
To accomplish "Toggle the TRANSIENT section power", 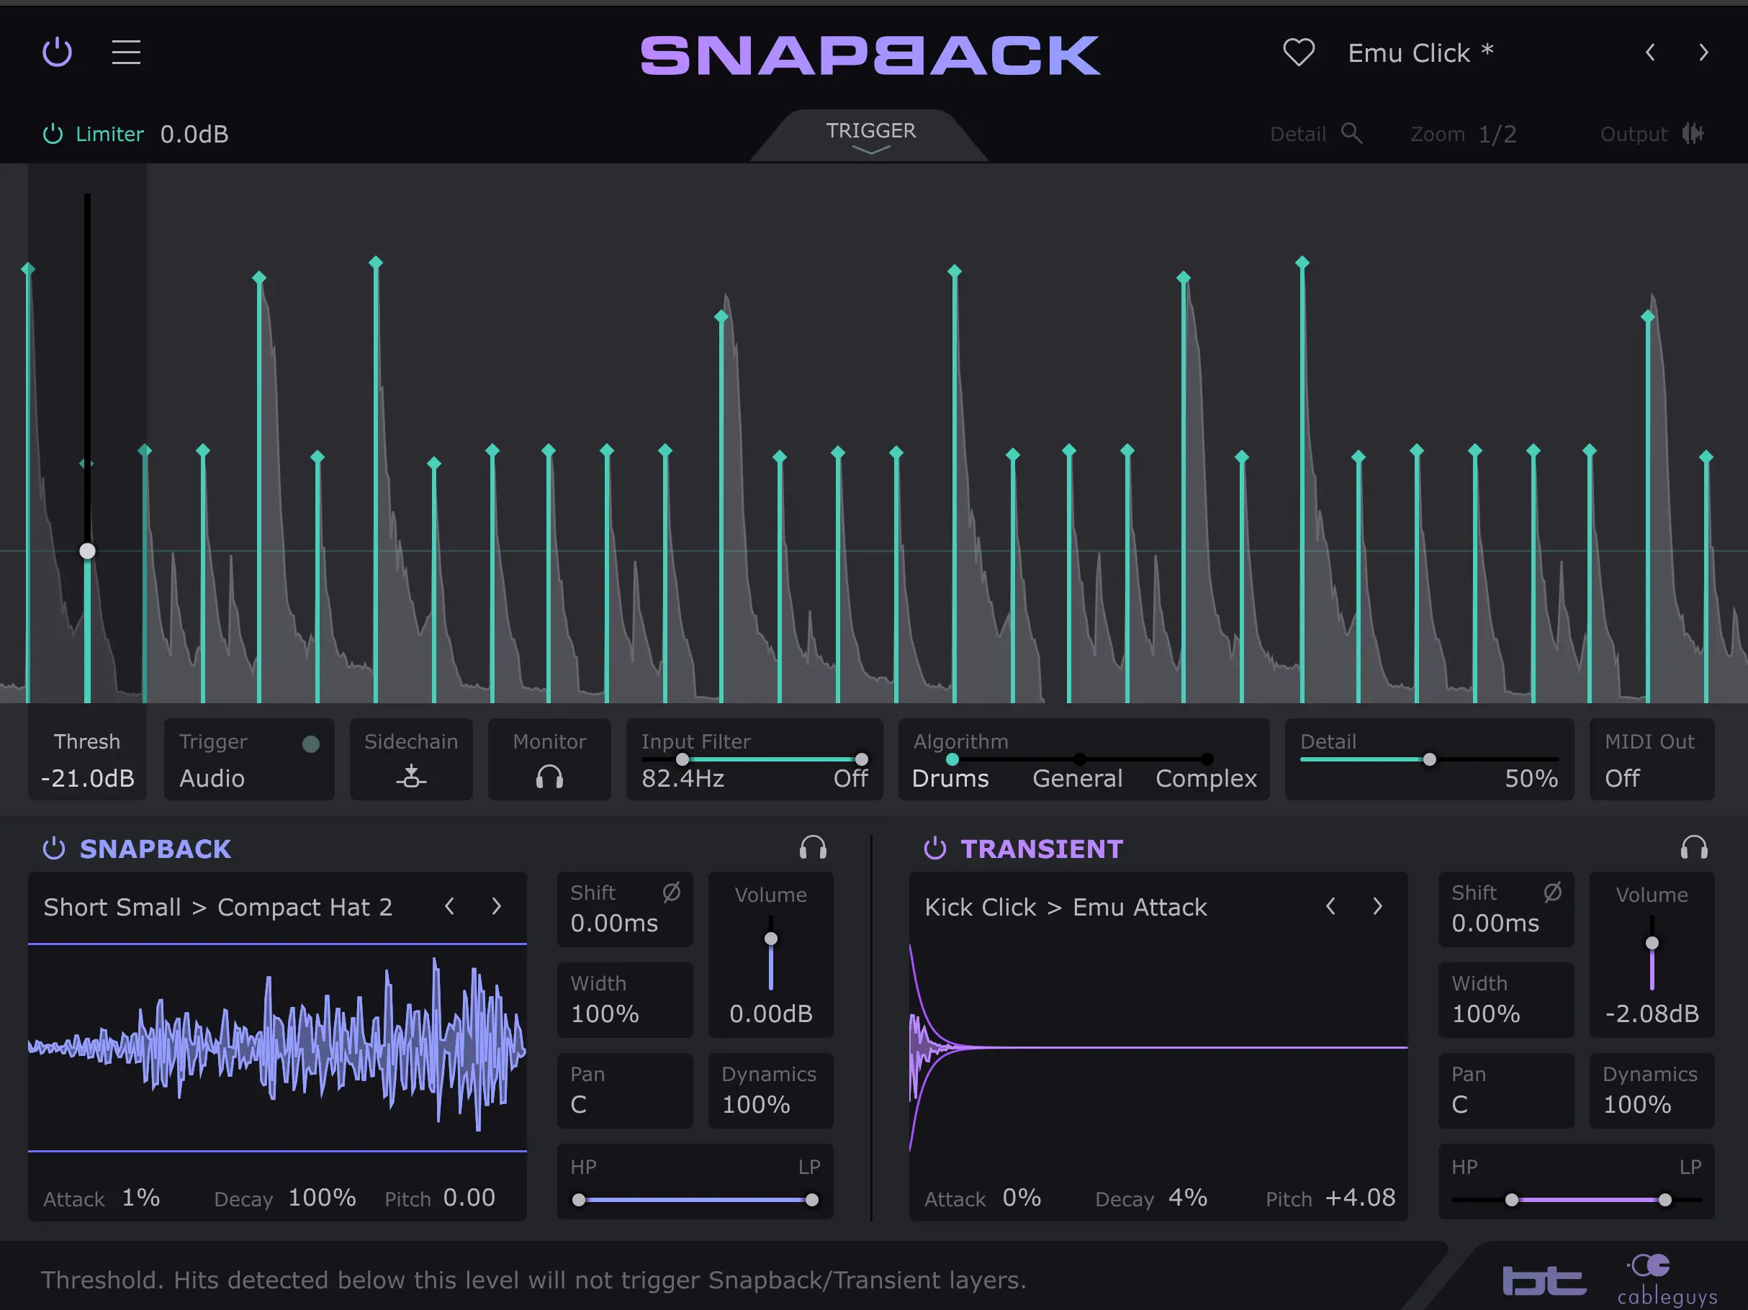I will 935,849.
